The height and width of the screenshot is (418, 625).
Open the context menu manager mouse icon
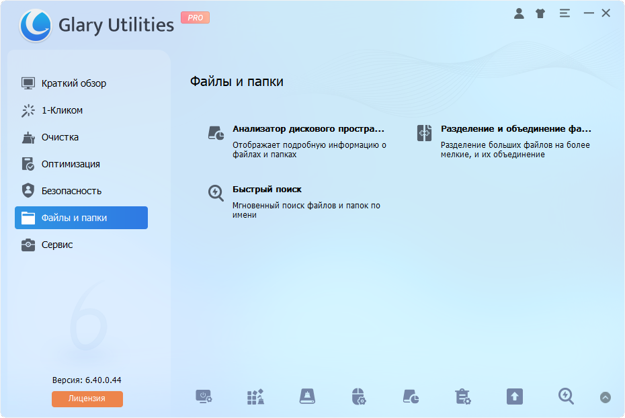(359, 397)
